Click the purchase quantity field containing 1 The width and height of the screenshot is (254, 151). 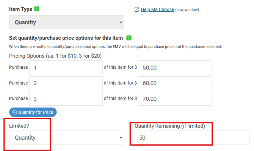pyautogui.click(x=66, y=68)
